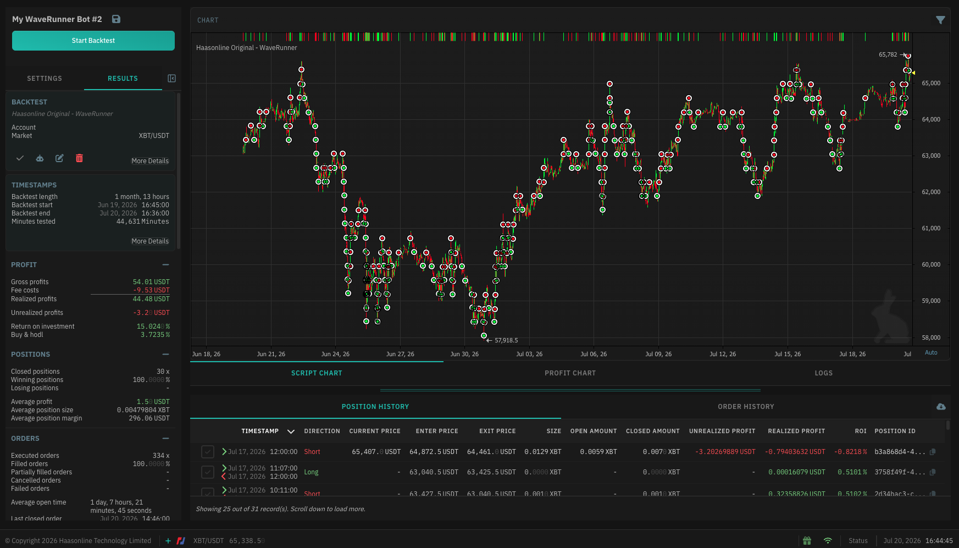Click Closed positions count 30 x

tap(163, 372)
